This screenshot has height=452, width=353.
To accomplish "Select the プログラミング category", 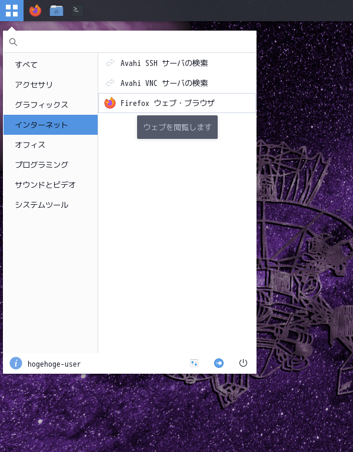I will (x=51, y=165).
